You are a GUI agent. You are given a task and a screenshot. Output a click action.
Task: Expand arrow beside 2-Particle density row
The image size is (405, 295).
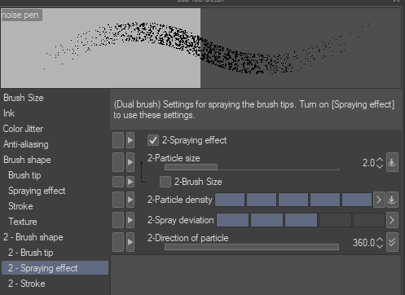(130, 200)
